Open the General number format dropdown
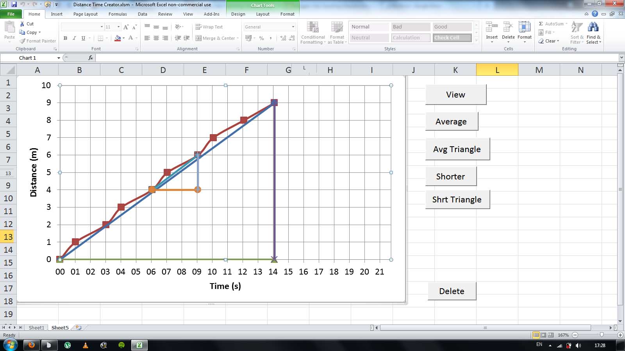 (293, 27)
